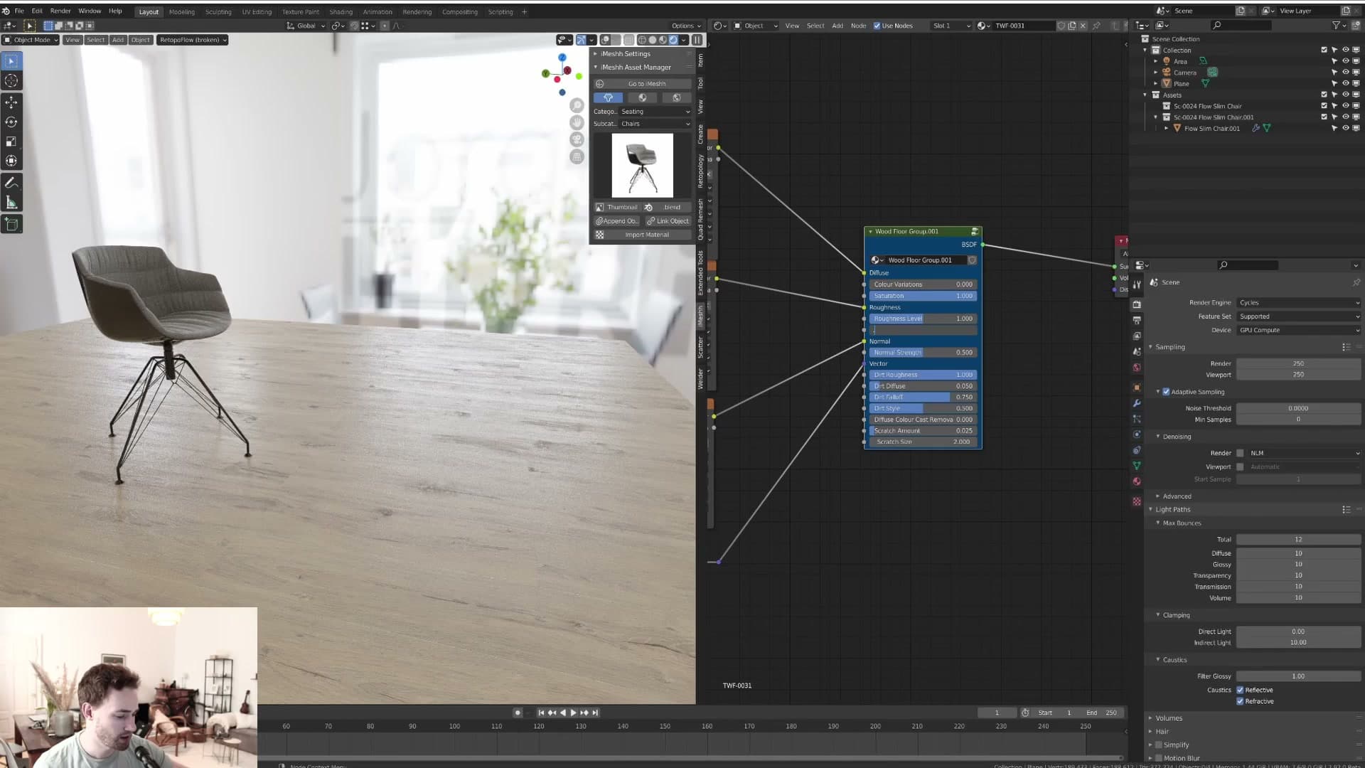Viewport: 1365px width, 768px height.
Task: Click the Append Object button
Action: pyautogui.click(x=616, y=221)
